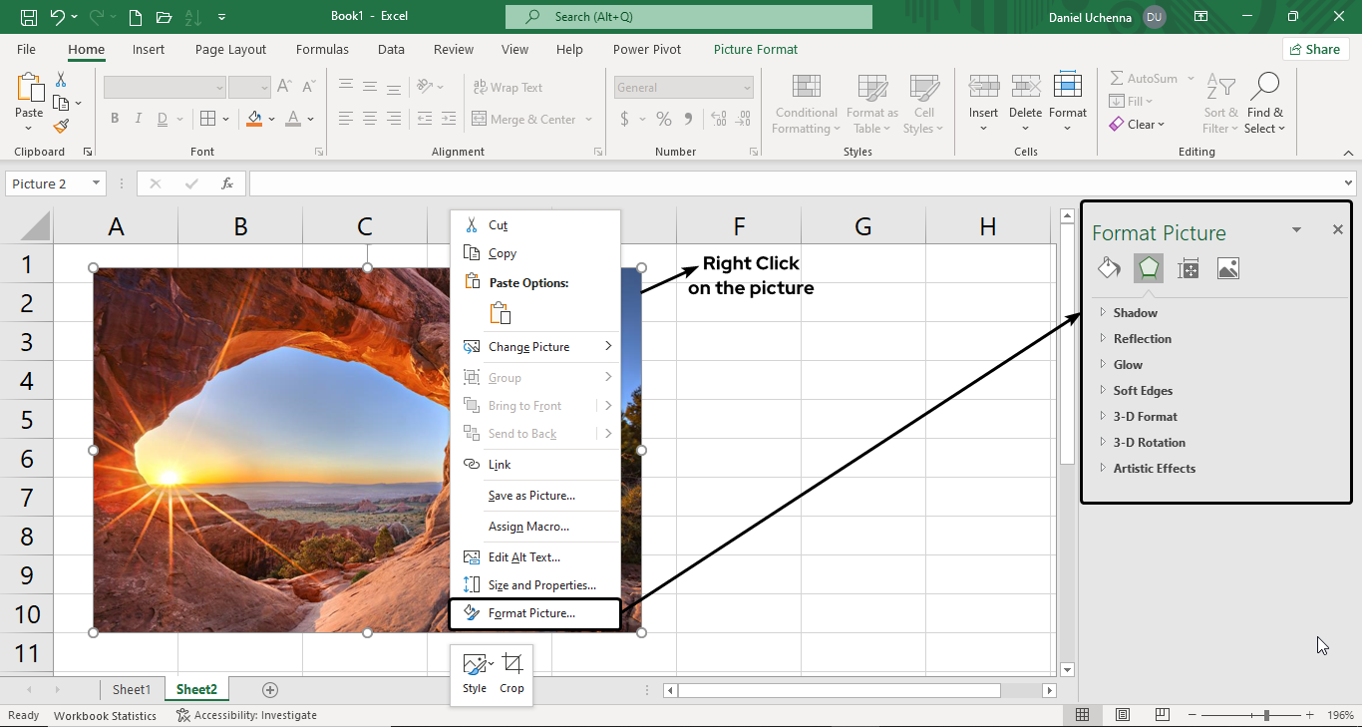Toggle Italic text formatting

pyautogui.click(x=139, y=119)
